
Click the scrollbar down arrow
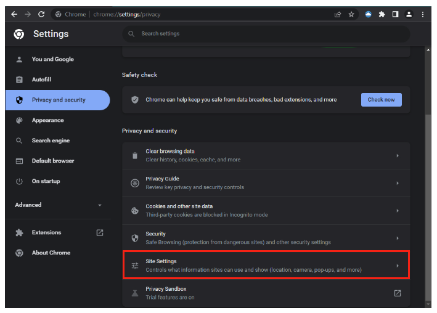(428, 304)
